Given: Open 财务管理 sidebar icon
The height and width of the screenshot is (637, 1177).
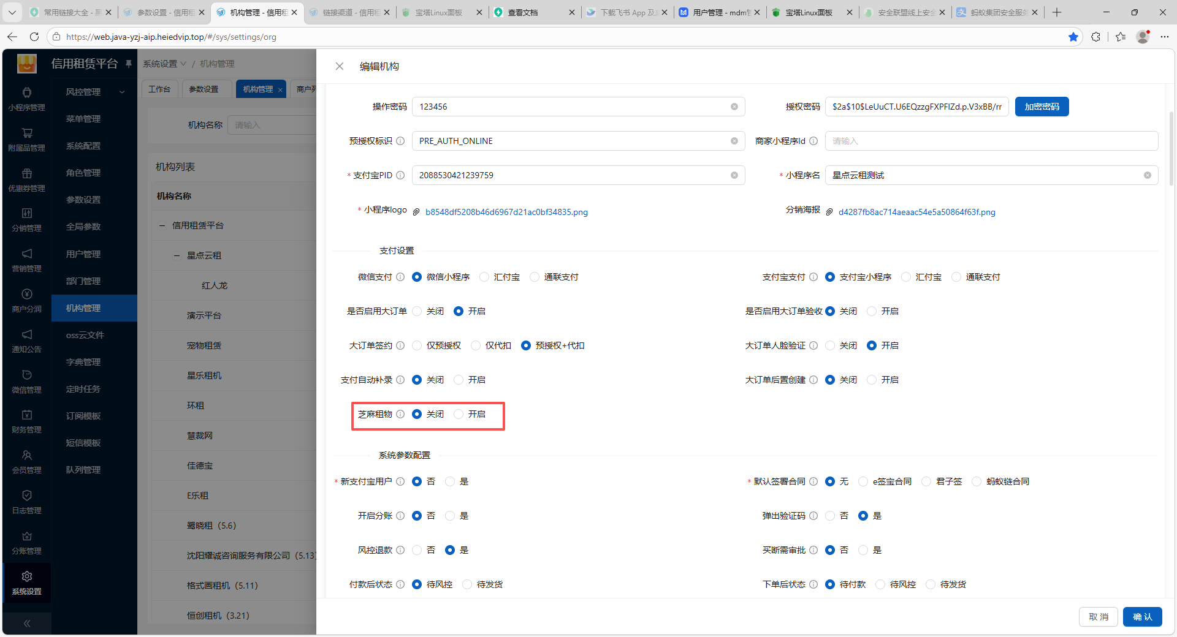Looking at the screenshot, I should pyautogui.click(x=27, y=422).
